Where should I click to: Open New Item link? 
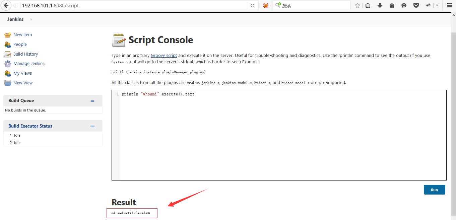click(x=22, y=35)
